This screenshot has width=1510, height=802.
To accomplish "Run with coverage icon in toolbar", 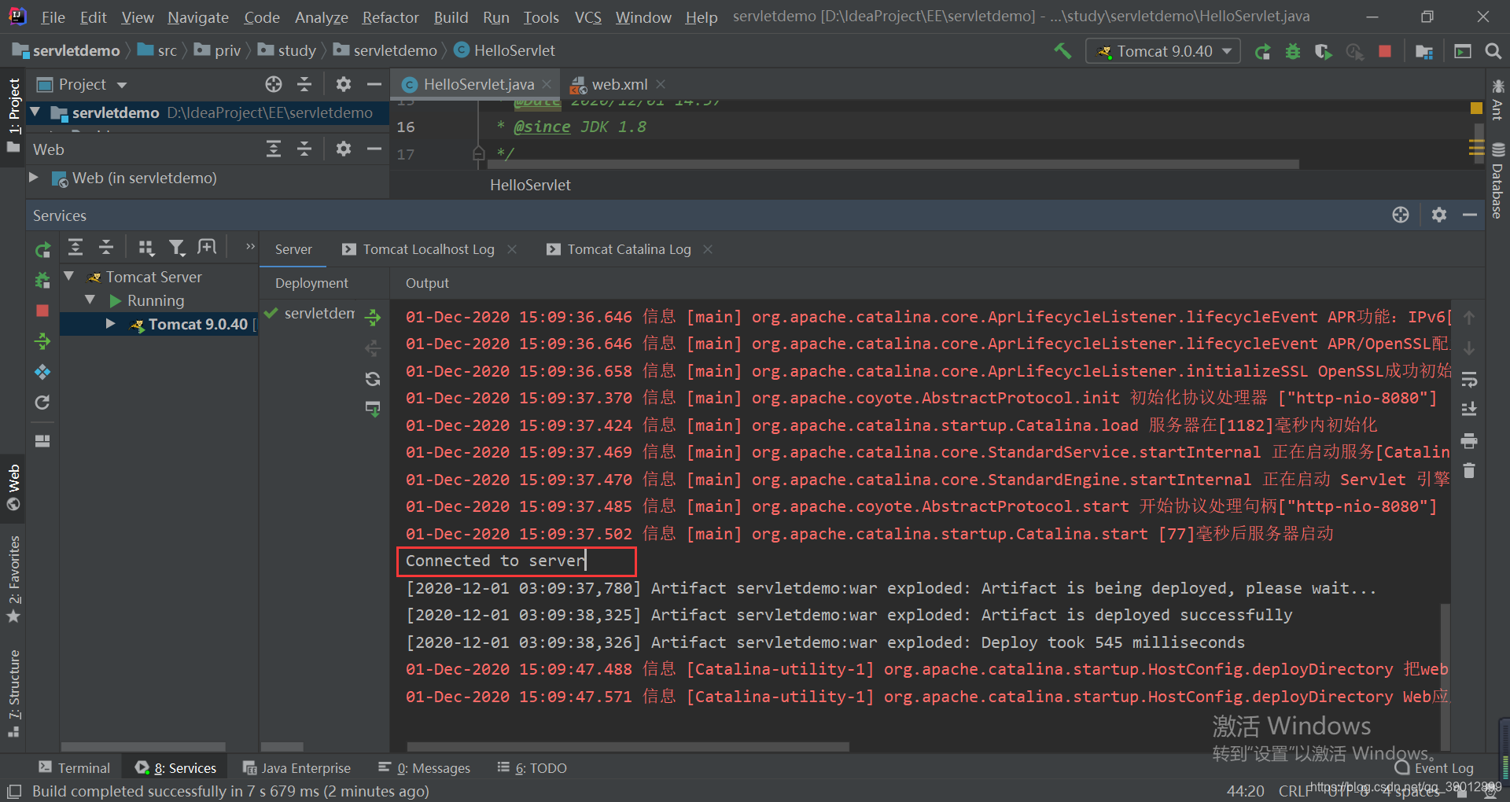I will (1324, 52).
